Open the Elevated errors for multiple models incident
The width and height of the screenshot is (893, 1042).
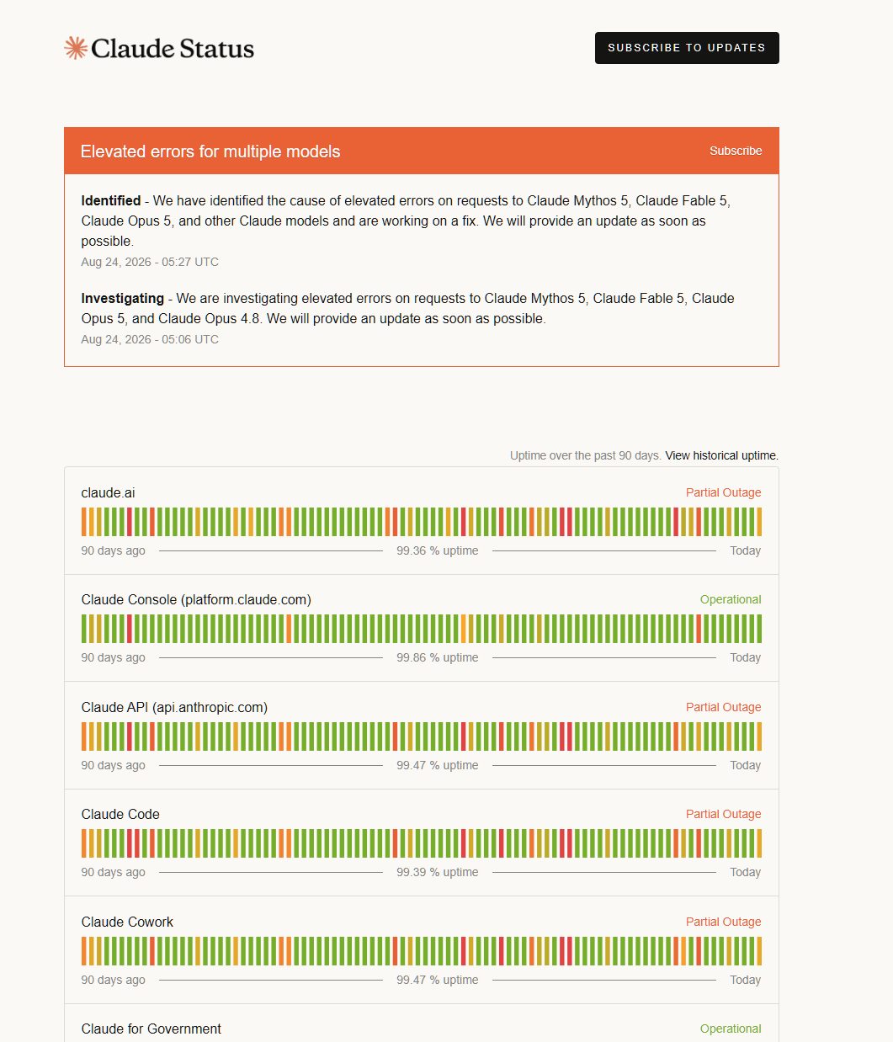point(210,152)
